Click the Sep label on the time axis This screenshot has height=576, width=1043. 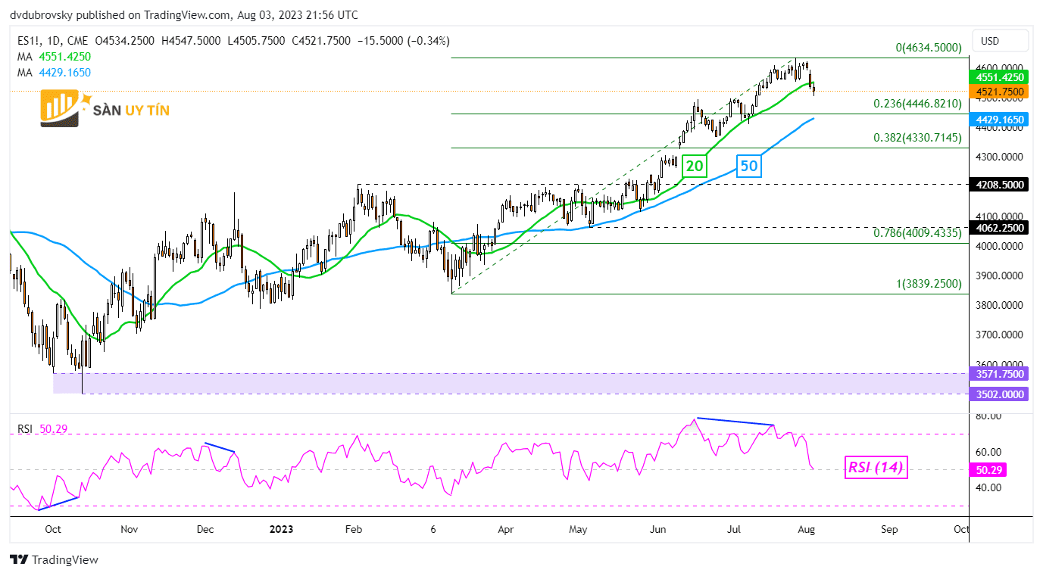tap(889, 530)
